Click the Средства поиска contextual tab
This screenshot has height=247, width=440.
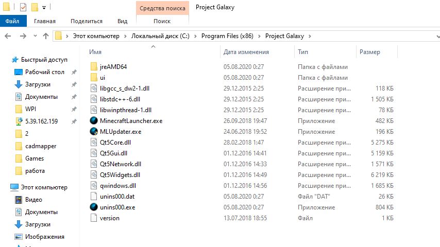(162, 8)
